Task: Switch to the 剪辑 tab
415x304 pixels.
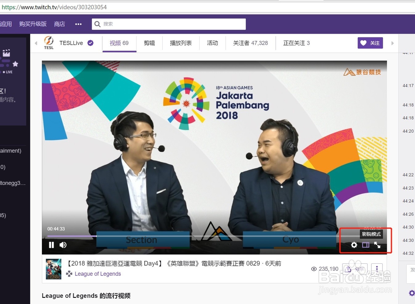Action: coord(149,43)
